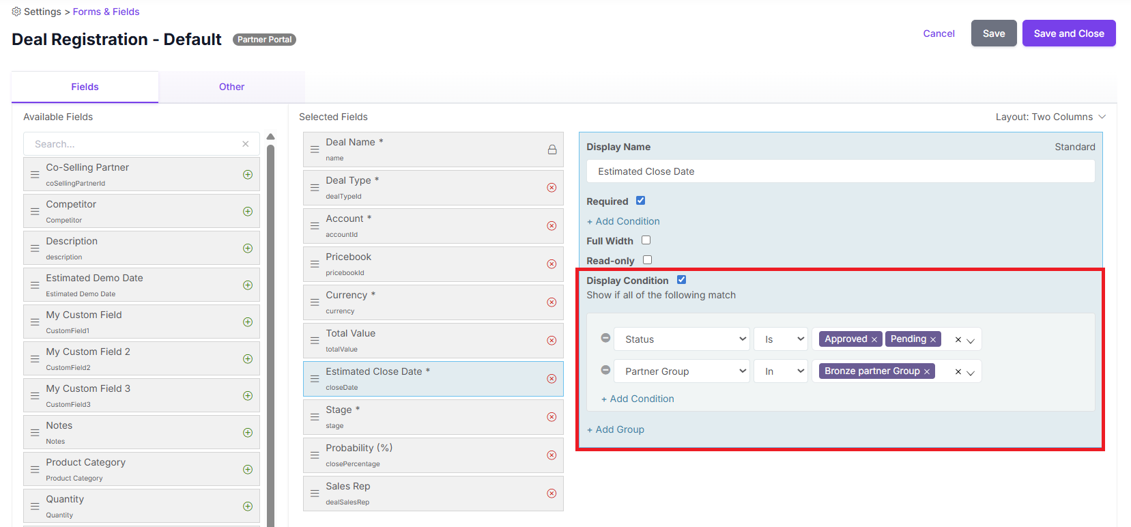The image size is (1131, 527).
Task: Click the Save button
Action: (x=994, y=33)
